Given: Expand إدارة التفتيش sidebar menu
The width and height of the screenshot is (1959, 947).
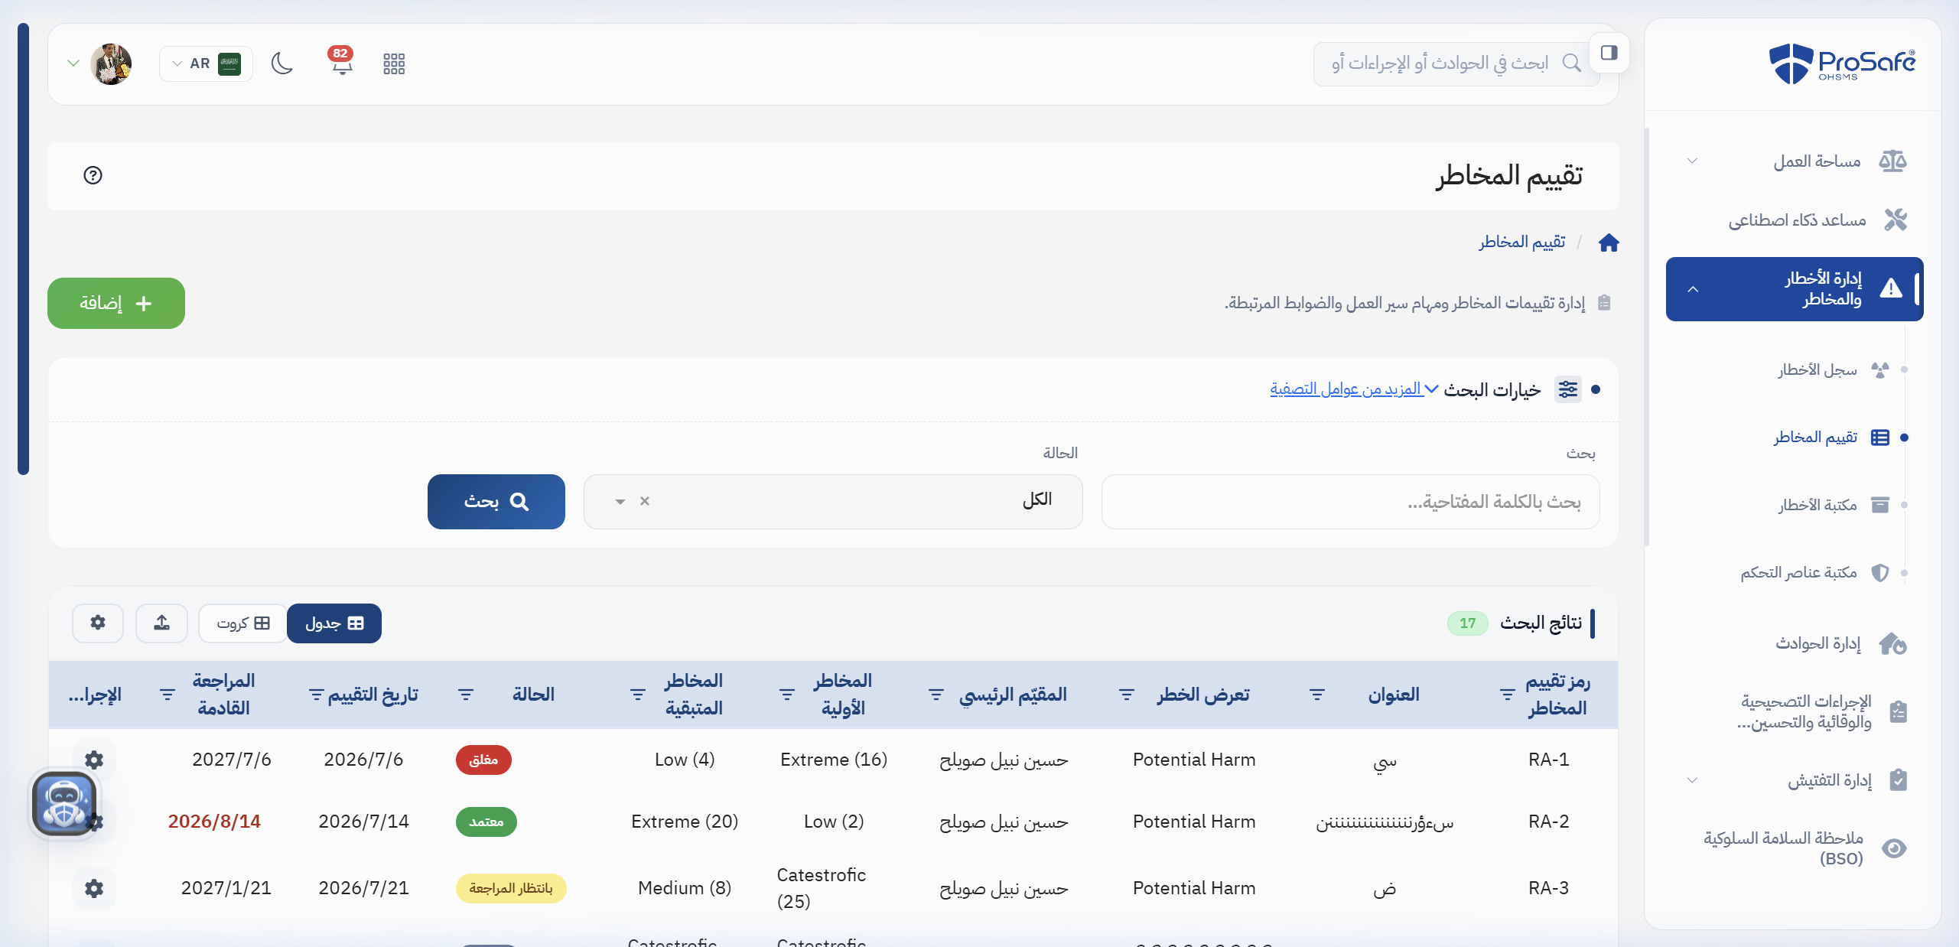Looking at the screenshot, I should [1795, 780].
